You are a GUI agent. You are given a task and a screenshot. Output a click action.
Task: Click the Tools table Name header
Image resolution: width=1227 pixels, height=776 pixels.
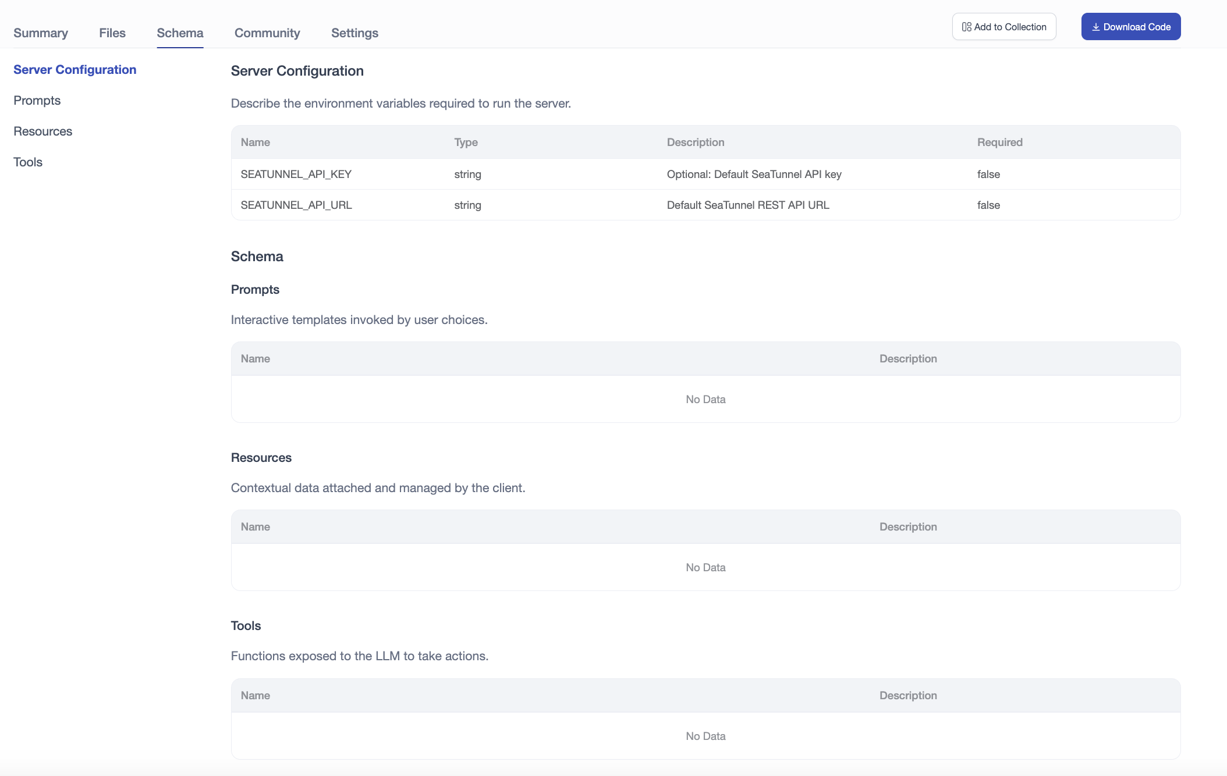pyautogui.click(x=255, y=695)
